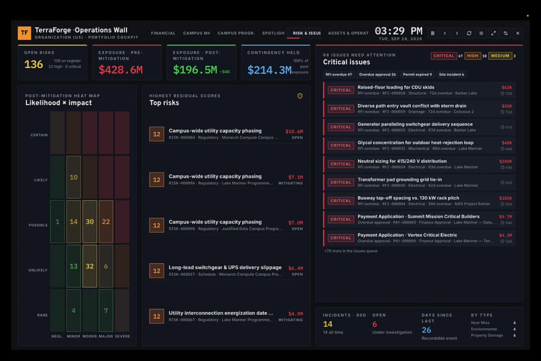Select heat map cell showing 32
The width and height of the screenshot is (541, 361).
[x=90, y=266]
